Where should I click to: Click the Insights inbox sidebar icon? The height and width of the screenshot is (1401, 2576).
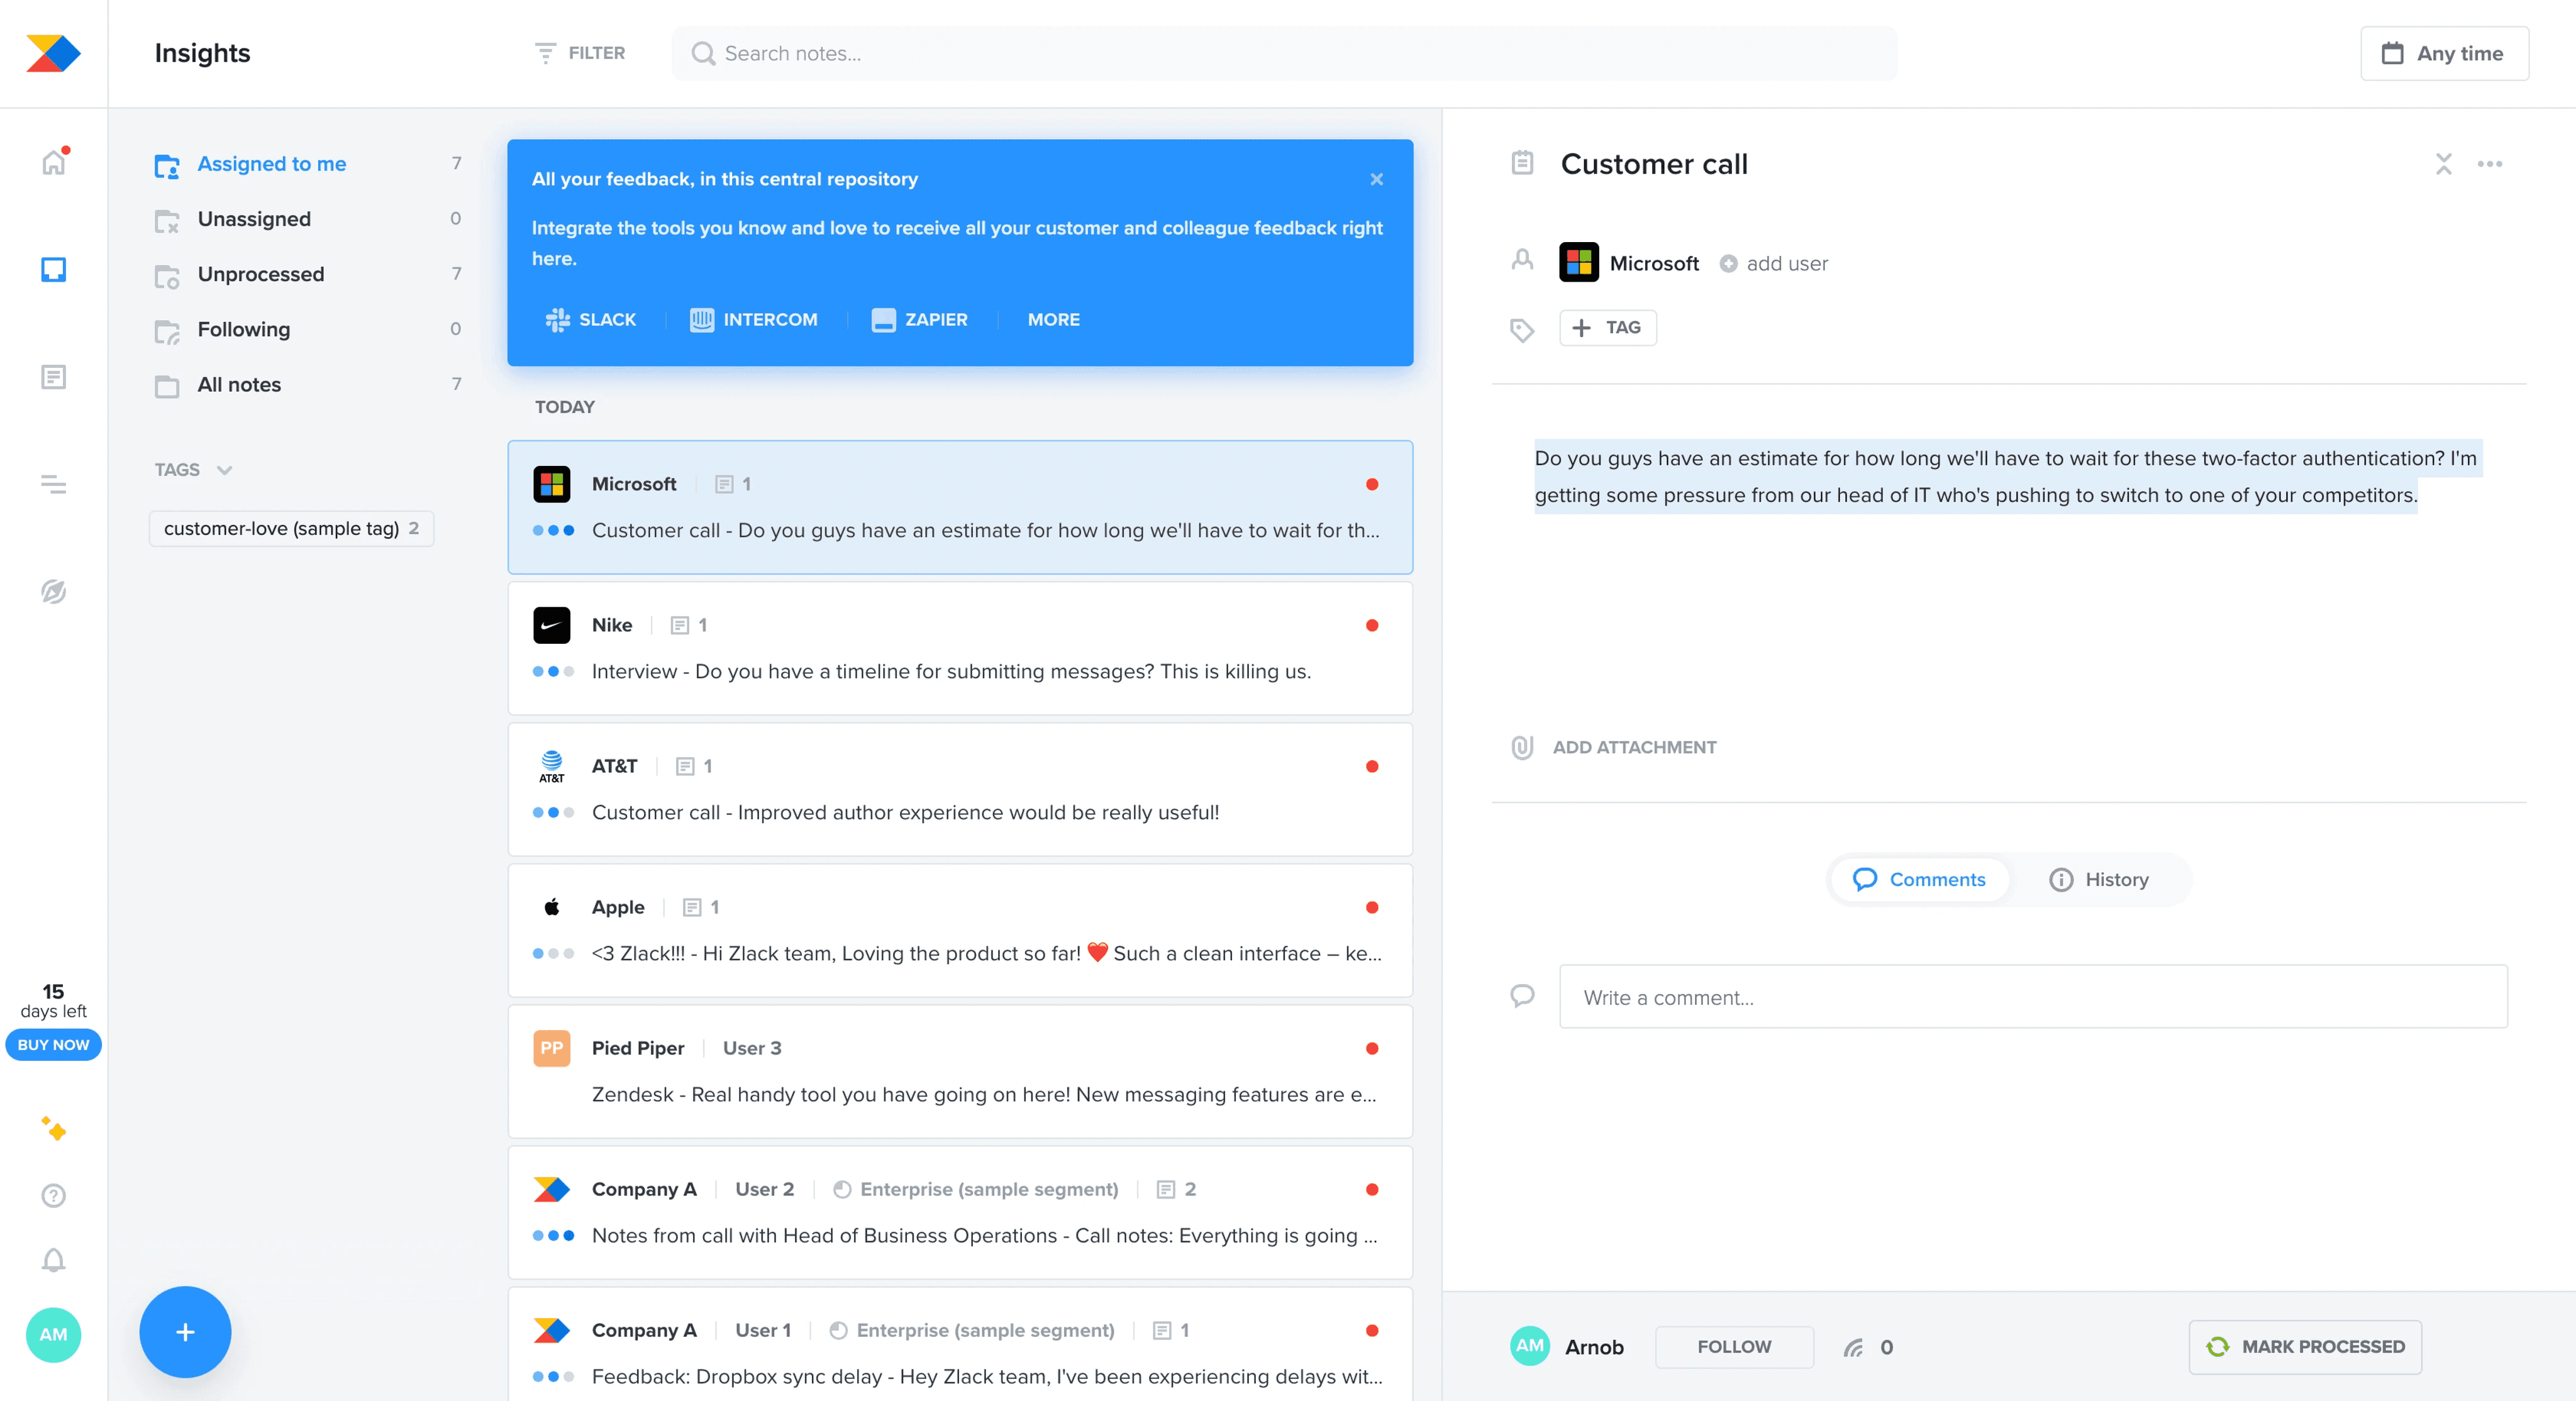(x=53, y=270)
